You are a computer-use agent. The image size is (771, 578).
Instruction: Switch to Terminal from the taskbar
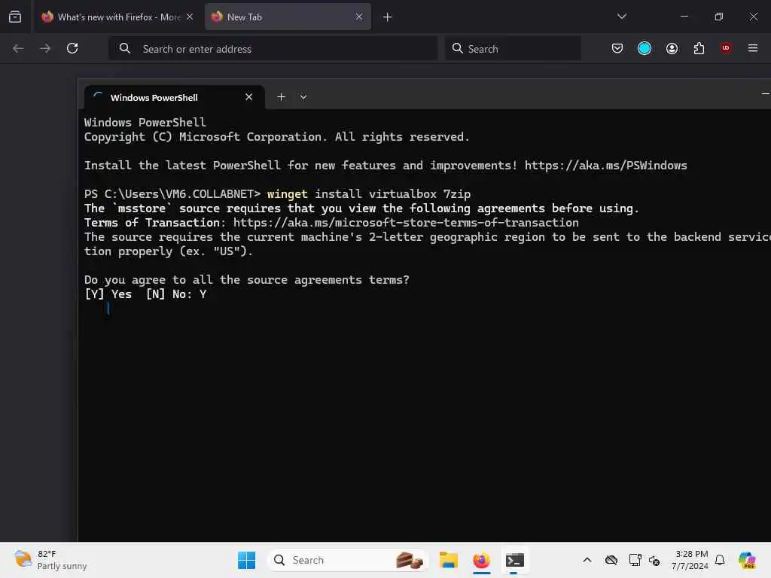tap(514, 560)
